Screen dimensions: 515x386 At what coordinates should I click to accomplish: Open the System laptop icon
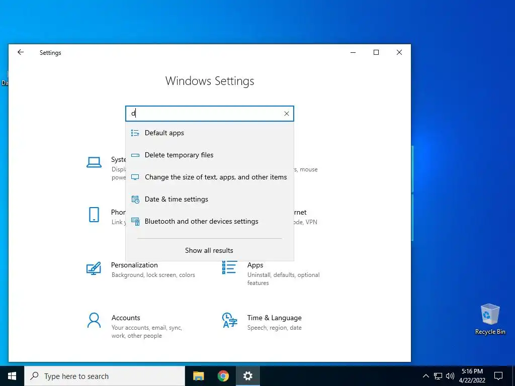pos(94,162)
